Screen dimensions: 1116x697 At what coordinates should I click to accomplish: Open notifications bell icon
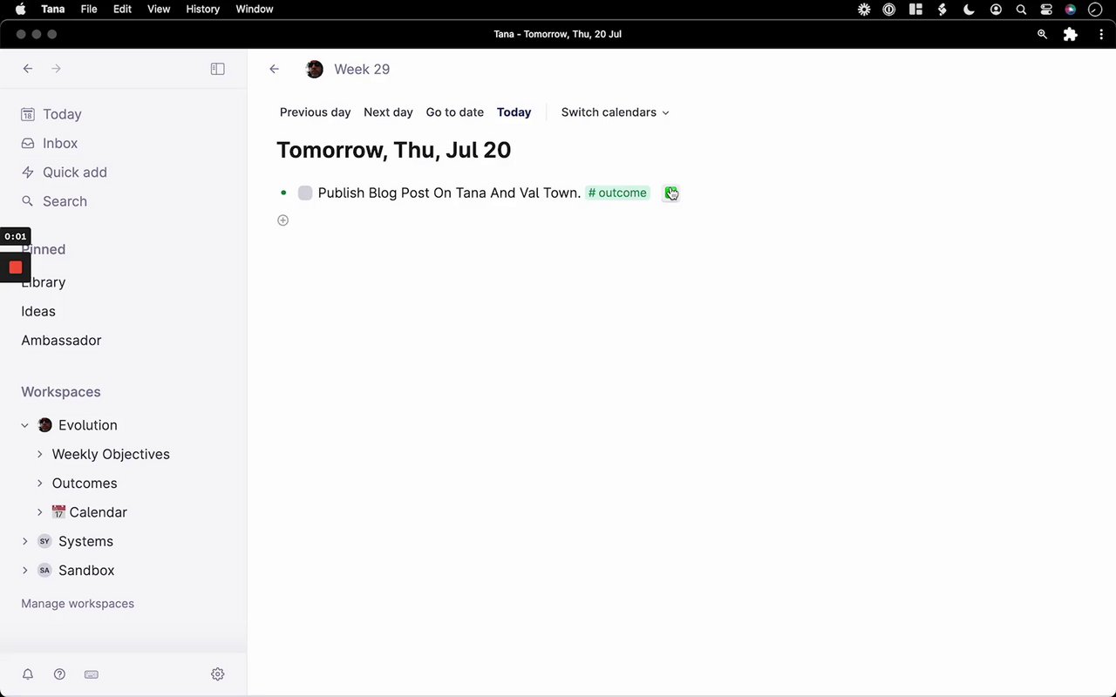click(x=28, y=674)
